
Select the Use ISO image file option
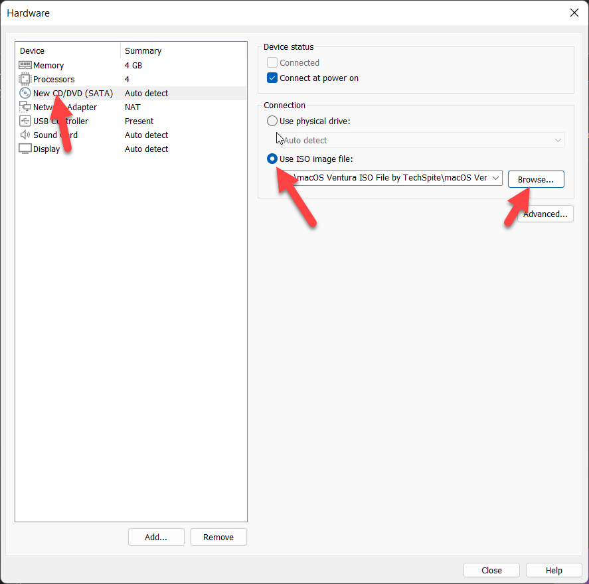[x=272, y=159]
